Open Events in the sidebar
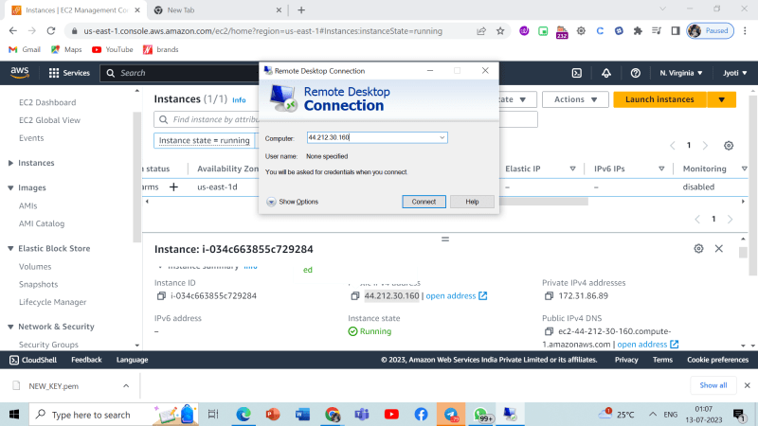 (31, 138)
